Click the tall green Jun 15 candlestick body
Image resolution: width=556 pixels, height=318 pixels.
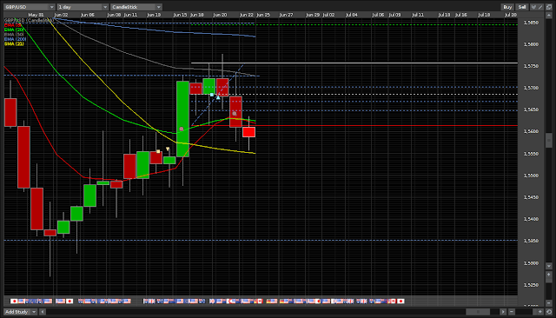tap(182, 119)
